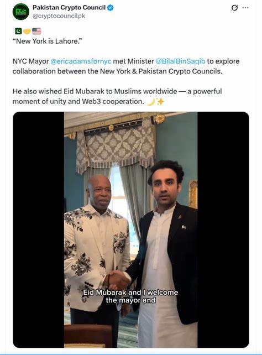The height and width of the screenshot is (355, 262).
Task: Click the black bar right of the video
Action: point(223,229)
